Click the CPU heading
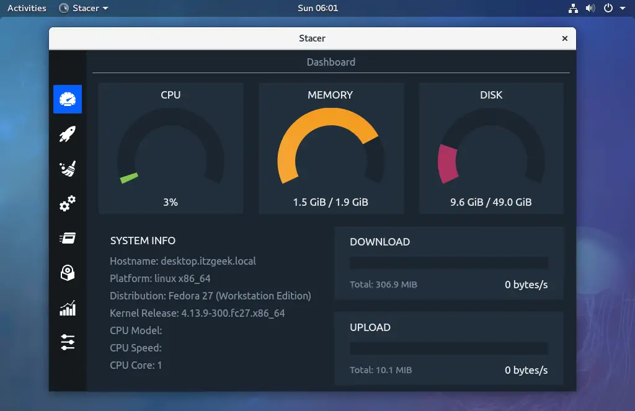The image size is (635, 411). point(171,95)
